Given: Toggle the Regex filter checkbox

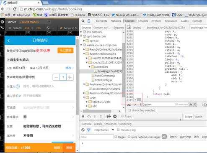Looking at the screenshot, I should 116,137.
